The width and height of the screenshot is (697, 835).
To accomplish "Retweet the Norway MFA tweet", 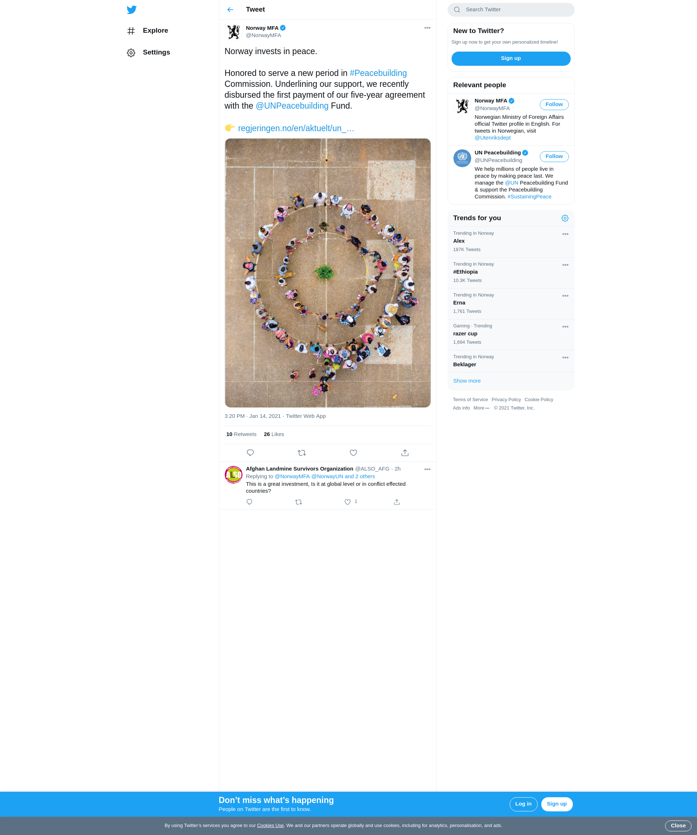I will (302, 452).
